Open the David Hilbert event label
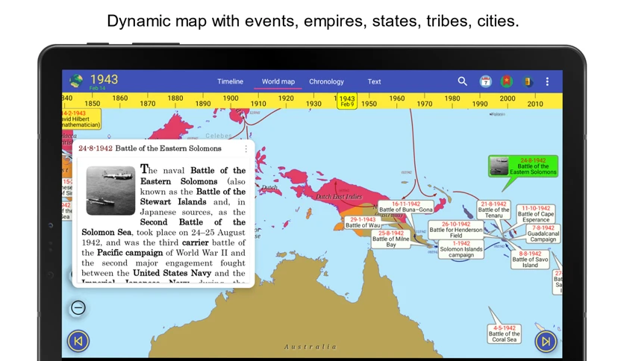The width and height of the screenshot is (624, 361). coord(81,119)
